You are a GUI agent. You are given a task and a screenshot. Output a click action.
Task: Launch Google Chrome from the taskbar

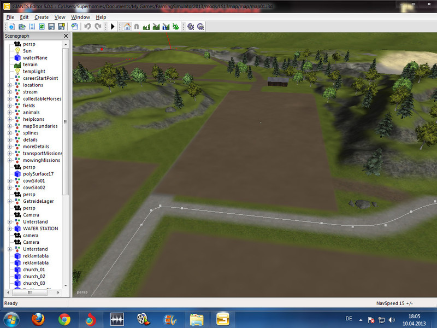point(64,320)
